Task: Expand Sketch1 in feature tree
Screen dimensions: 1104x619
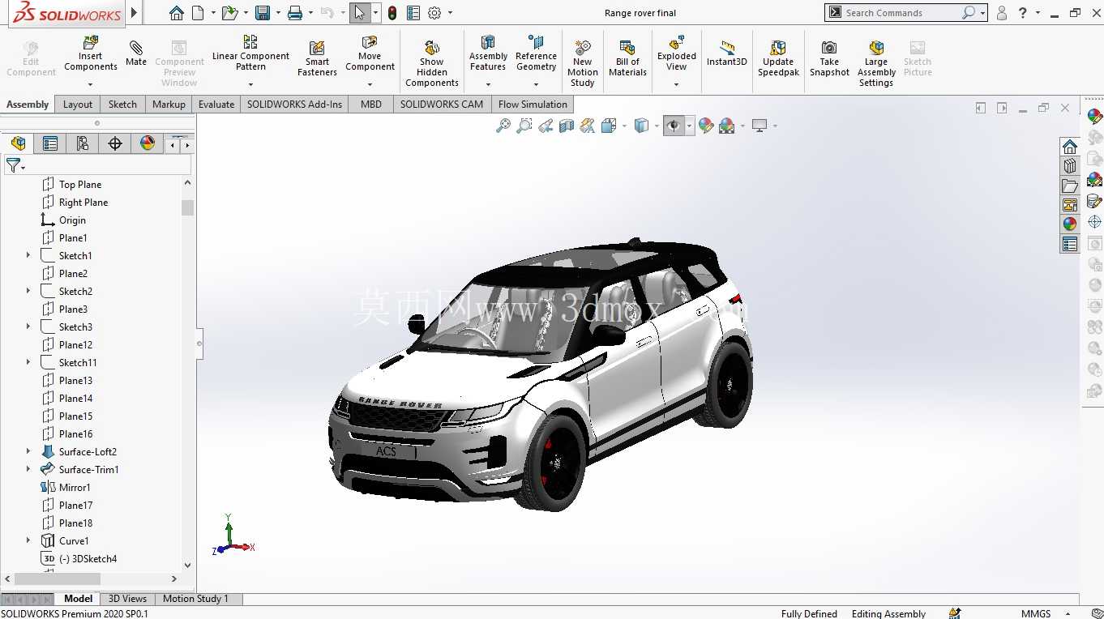Action: pyautogui.click(x=28, y=256)
